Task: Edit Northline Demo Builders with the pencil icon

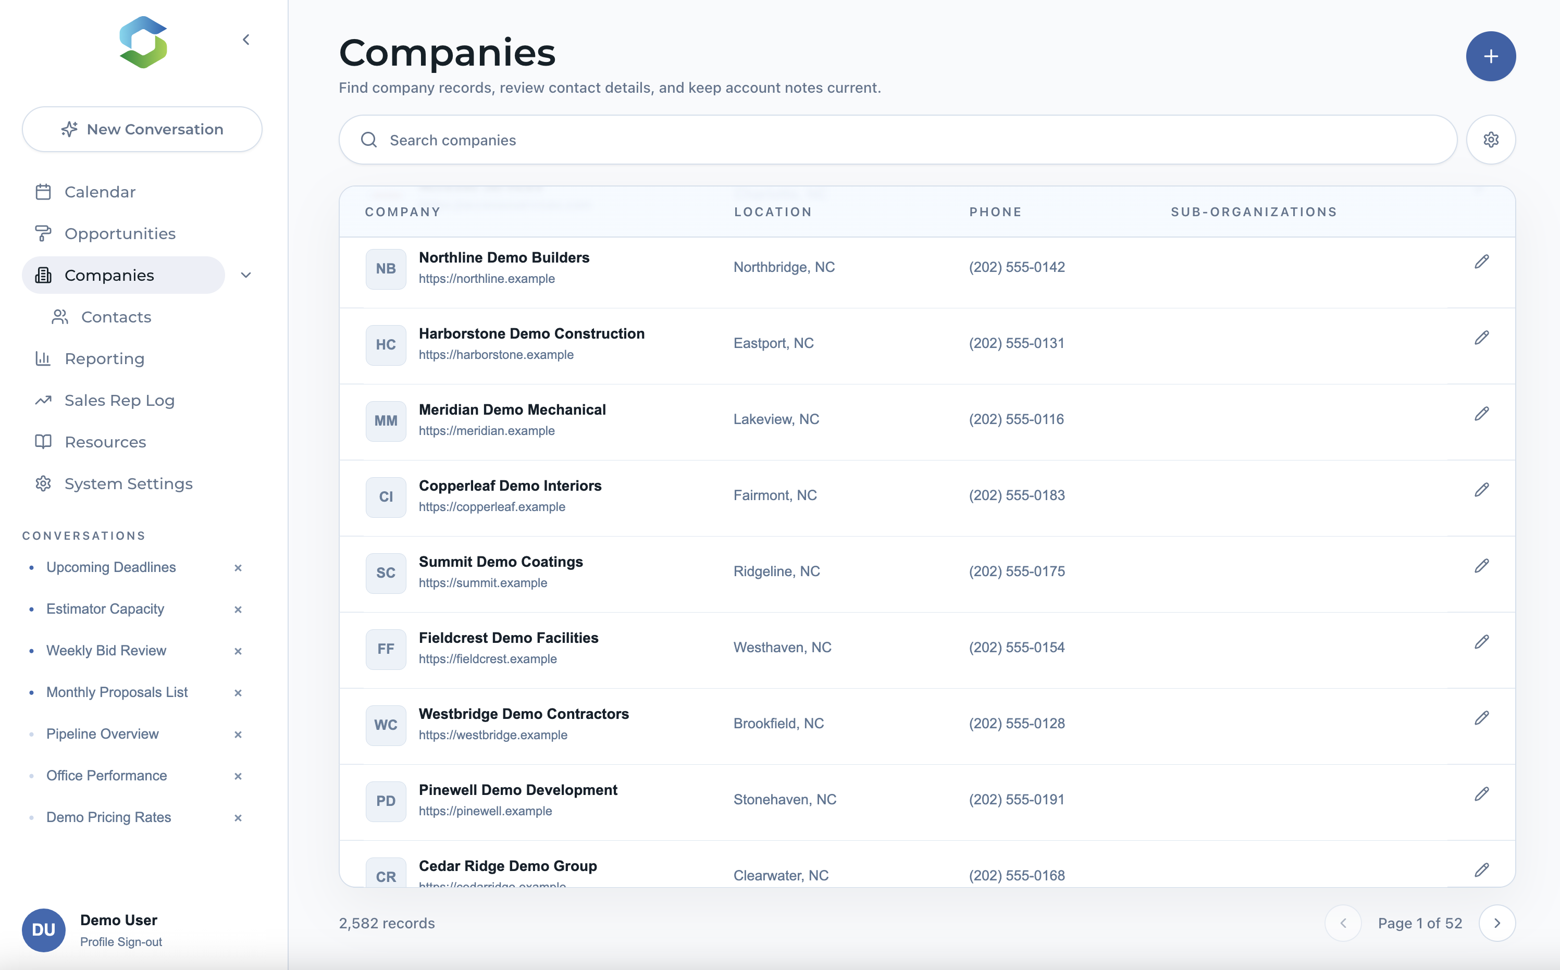Action: [1481, 262]
